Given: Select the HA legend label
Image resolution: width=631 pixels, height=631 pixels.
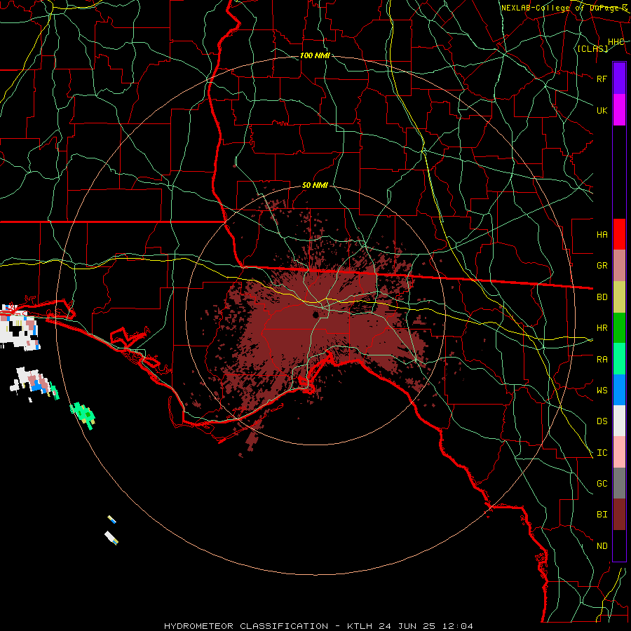Looking at the screenshot, I should pos(602,235).
